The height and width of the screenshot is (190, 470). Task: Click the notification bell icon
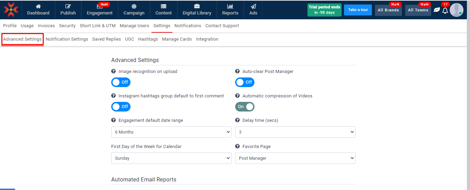click(445, 10)
